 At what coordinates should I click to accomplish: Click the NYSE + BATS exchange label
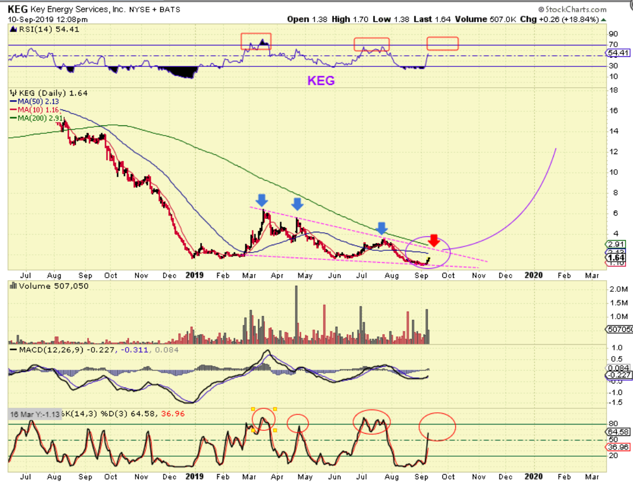[x=155, y=10]
